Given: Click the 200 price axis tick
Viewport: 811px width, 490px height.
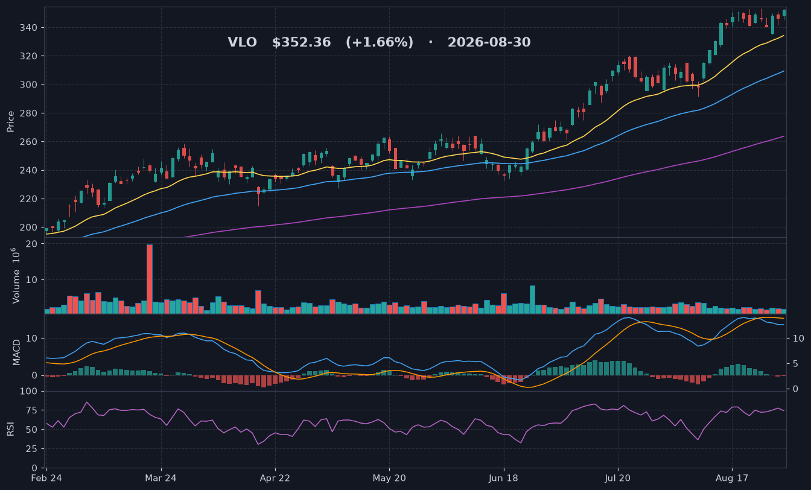Looking at the screenshot, I should point(30,227).
